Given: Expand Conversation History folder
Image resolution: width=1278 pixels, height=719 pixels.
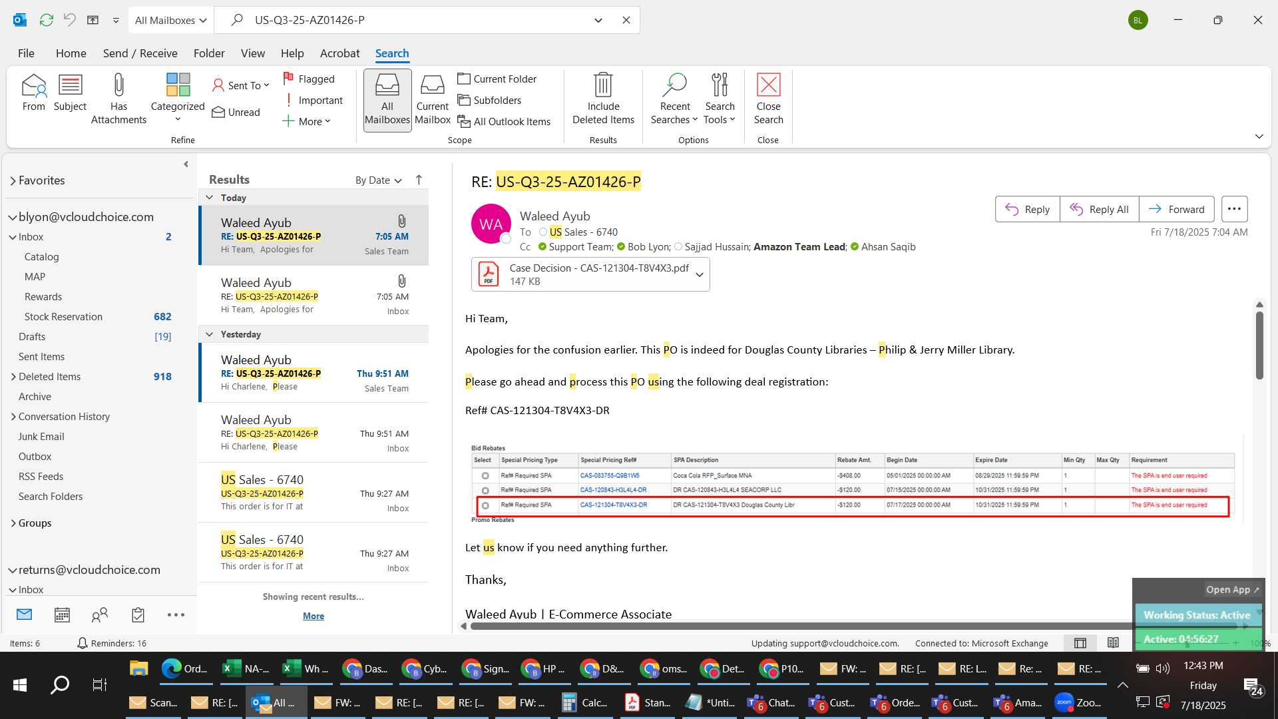Looking at the screenshot, I should click(13, 417).
